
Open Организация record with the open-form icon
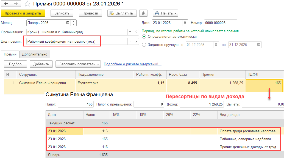coord(136,32)
